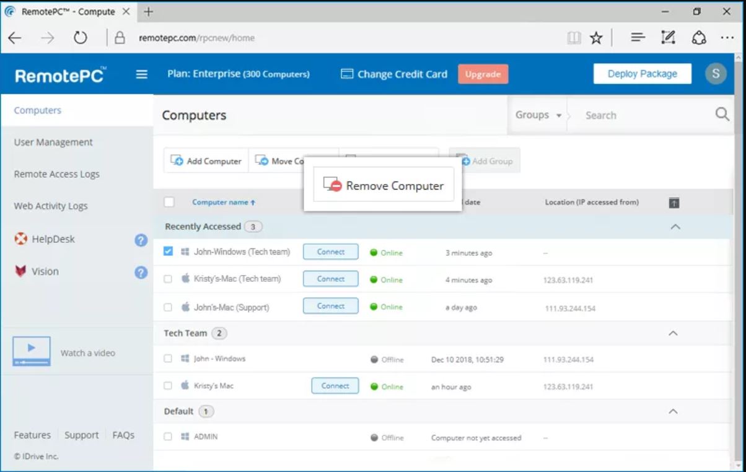Click the RemotePC logo
This screenshot has width=746, height=472.
pyautogui.click(x=60, y=75)
